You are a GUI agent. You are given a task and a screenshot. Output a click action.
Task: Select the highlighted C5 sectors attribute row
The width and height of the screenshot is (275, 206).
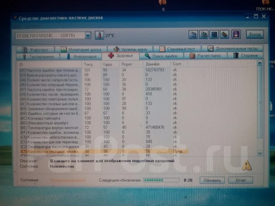[x=104, y=151]
